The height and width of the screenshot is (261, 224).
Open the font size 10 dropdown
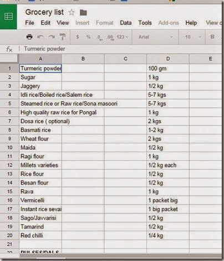click(x=193, y=37)
